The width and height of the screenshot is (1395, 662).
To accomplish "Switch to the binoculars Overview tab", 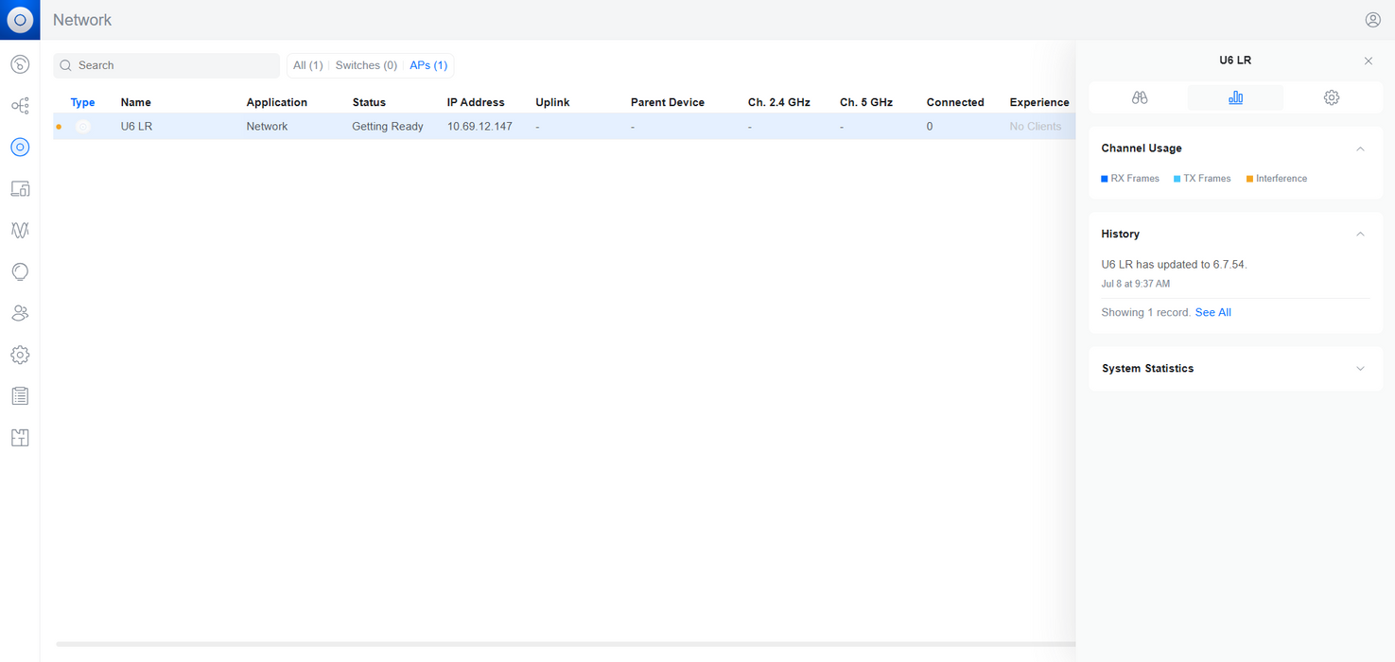I will [1140, 97].
